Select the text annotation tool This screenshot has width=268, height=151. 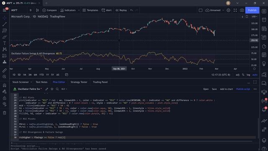5,43
